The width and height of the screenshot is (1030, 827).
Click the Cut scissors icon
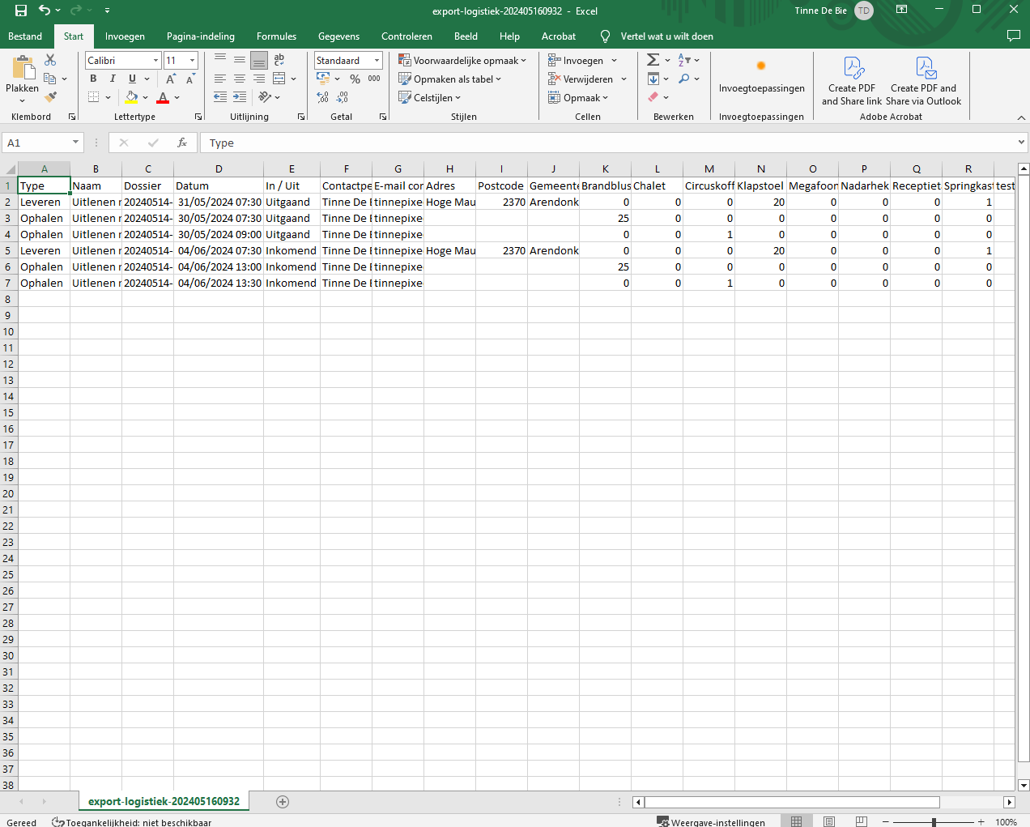click(x=50, y=60)
